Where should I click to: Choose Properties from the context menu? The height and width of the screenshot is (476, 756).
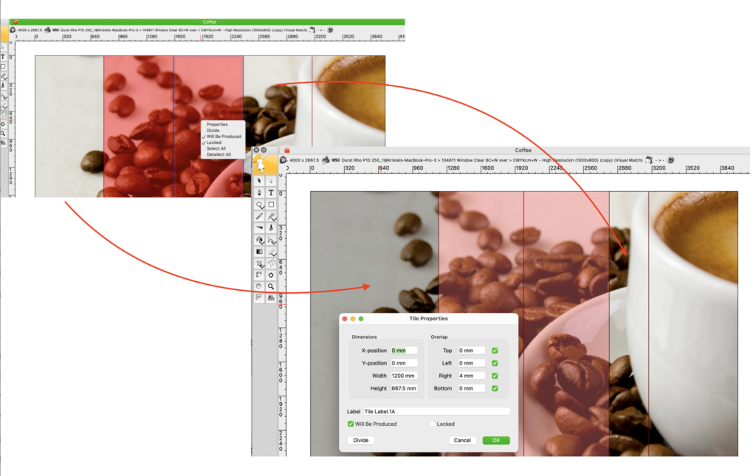tap(217, 124)
